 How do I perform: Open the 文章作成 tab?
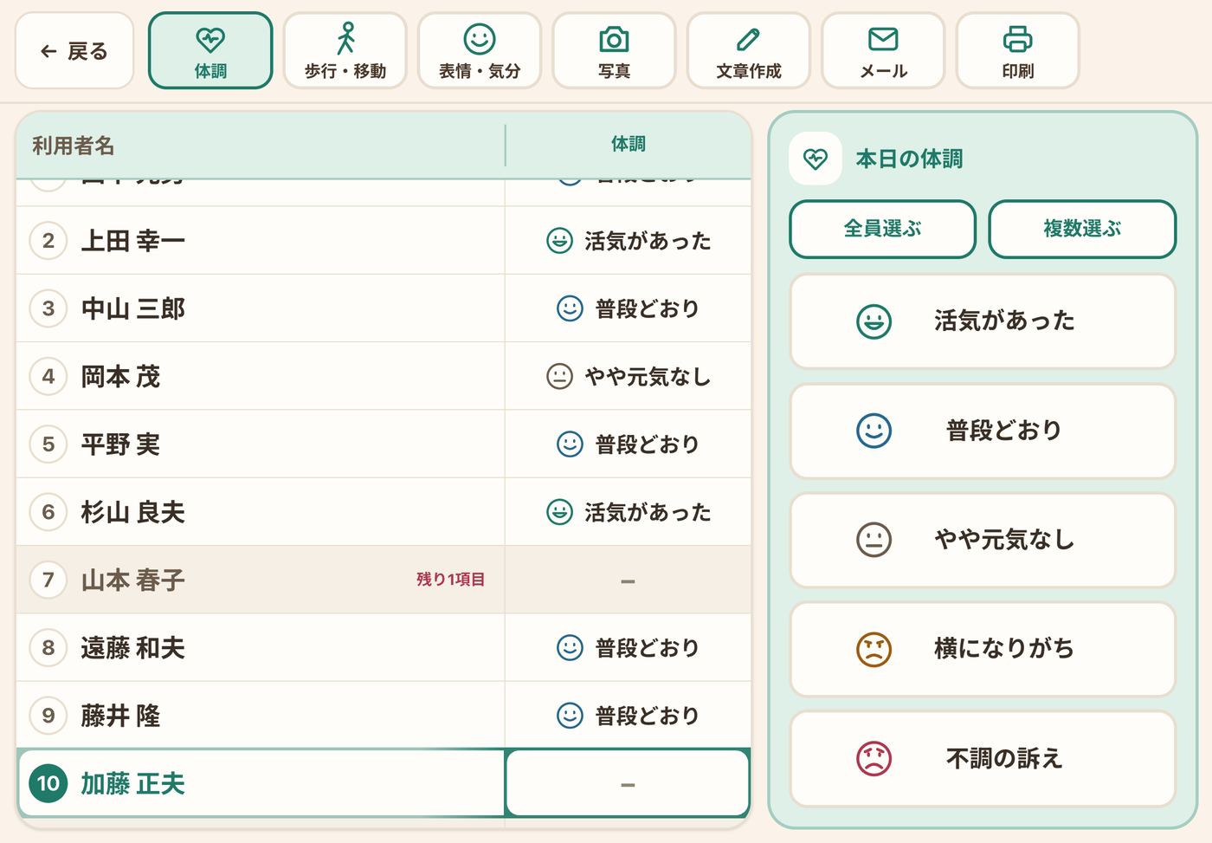point(749,51)
